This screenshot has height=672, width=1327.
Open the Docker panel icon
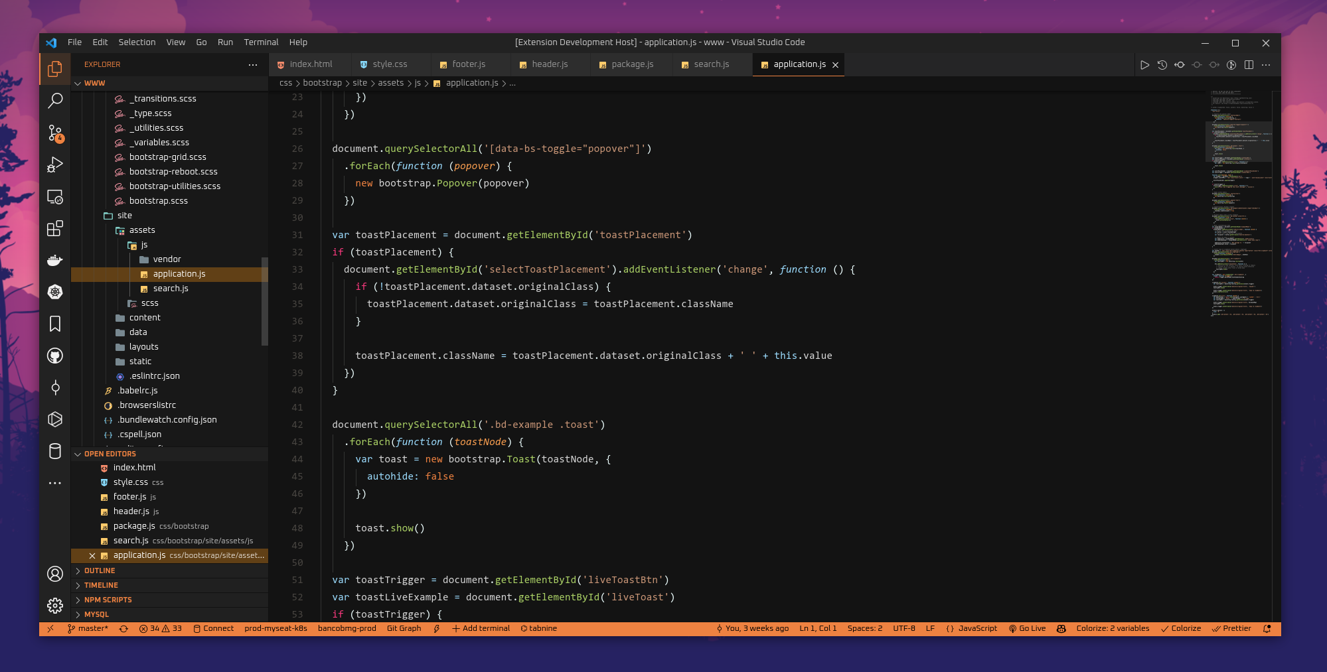point(55,260)
